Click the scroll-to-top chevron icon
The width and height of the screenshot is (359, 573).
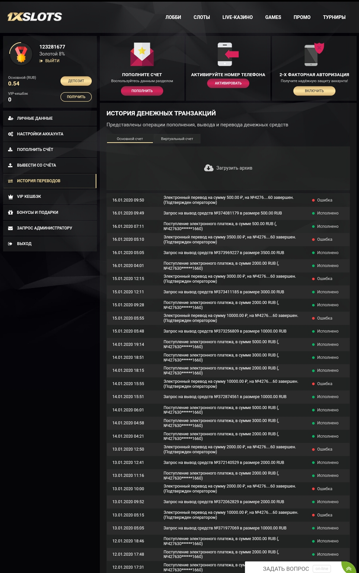[x=349, y=568]
